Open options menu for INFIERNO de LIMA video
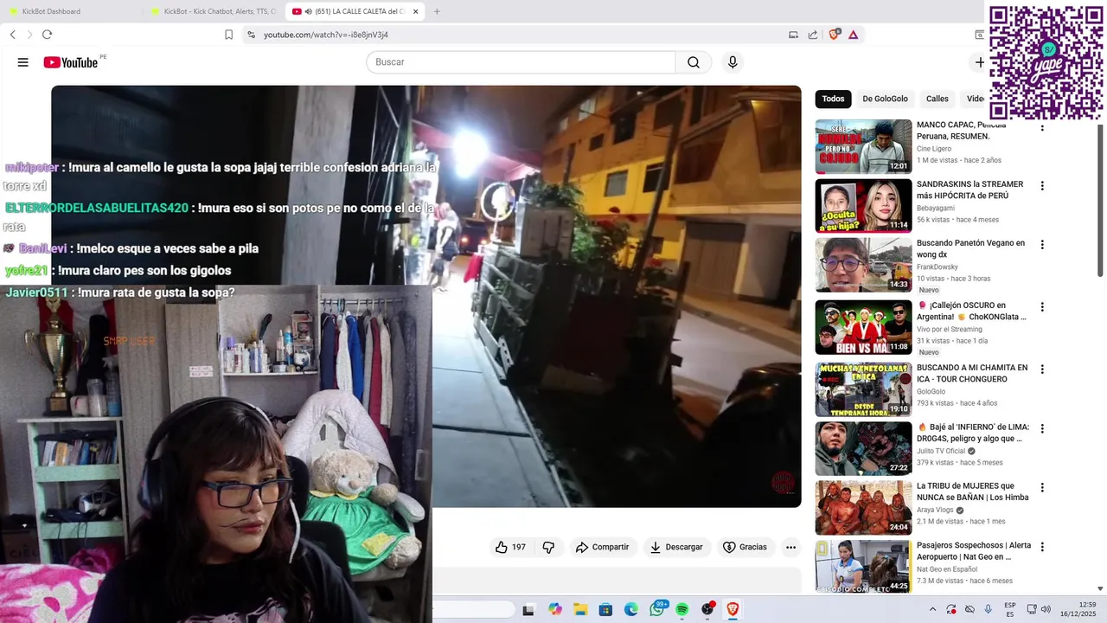Image resolution: width=1107 pixels, height=623 pixels. point(1042,428)
